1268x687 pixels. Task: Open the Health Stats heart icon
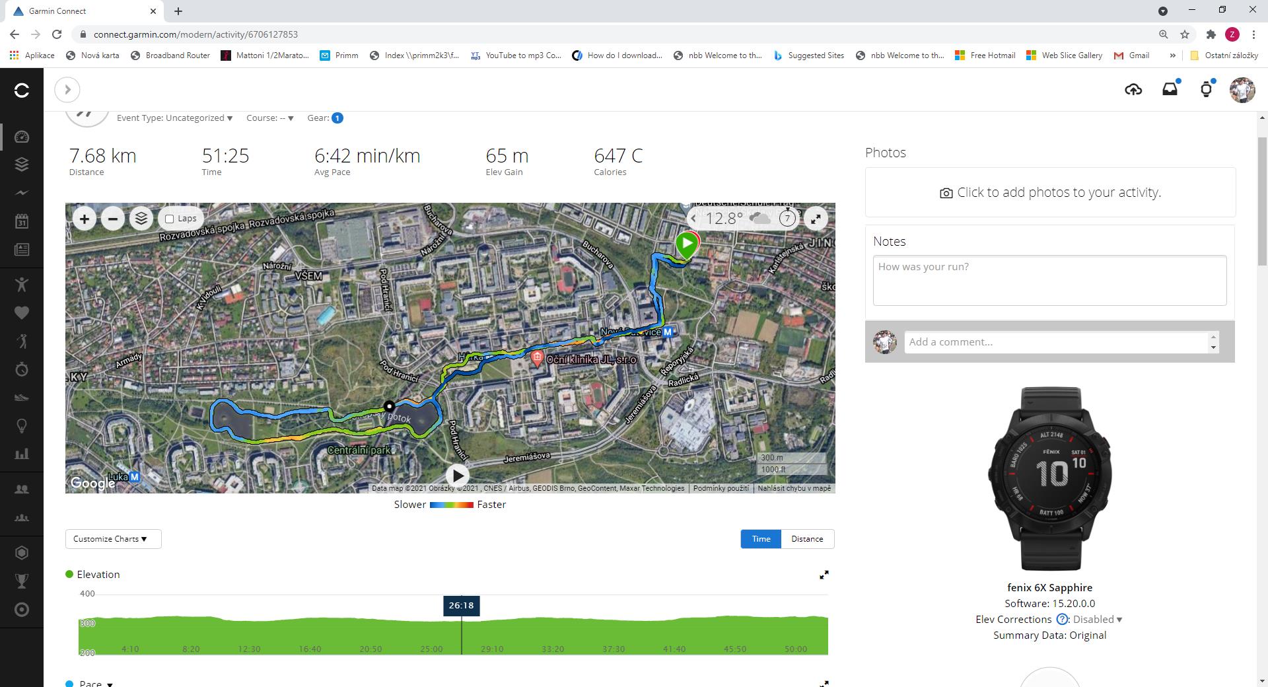click(x=22, y=313)
